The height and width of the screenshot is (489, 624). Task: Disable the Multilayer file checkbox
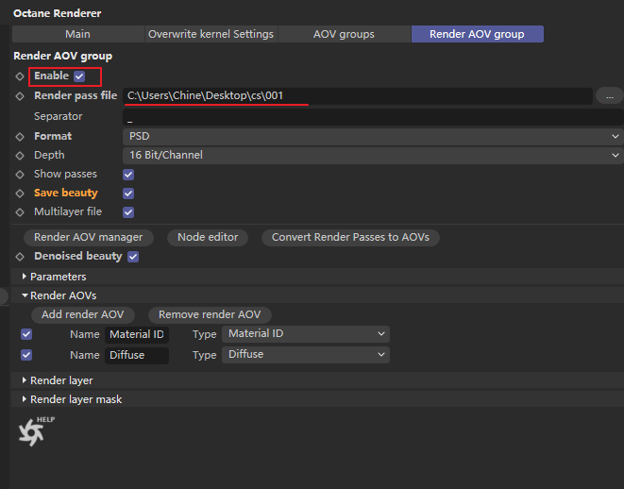point(128,212)
